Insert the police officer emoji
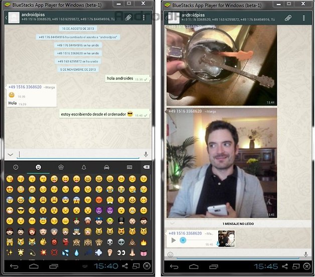The image size is (315, 277). [99, 221]
